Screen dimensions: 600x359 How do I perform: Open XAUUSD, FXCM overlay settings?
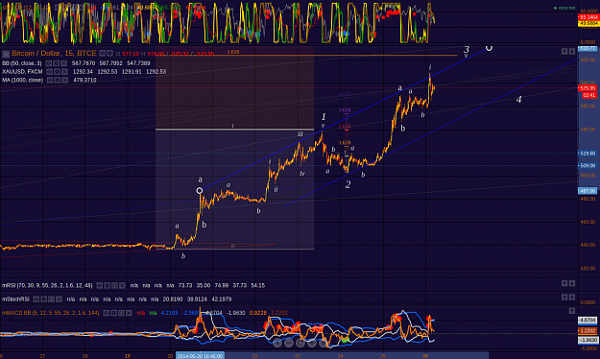point(58,72)
